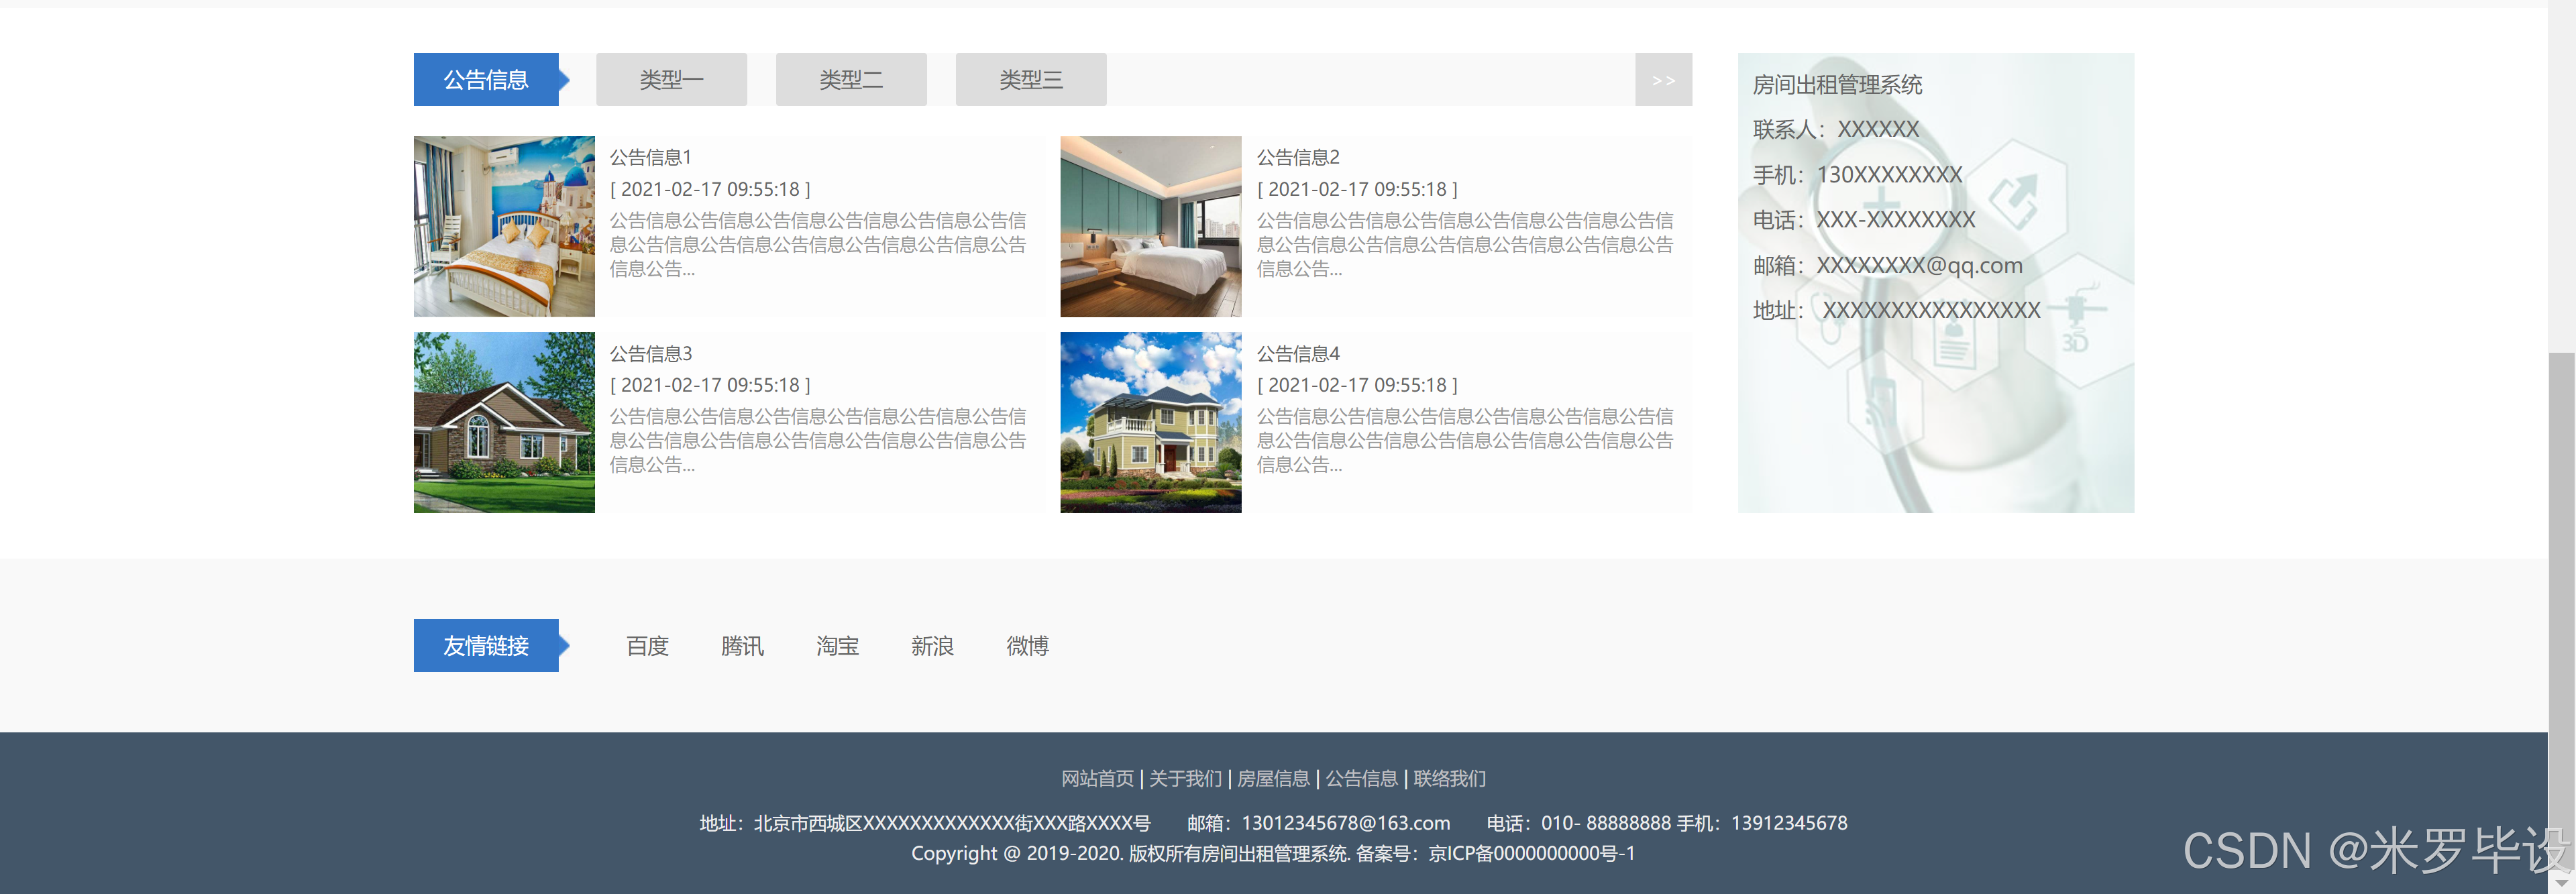Image resolution: width=2576 pixels, height=894 pixels.
Task: Open the 新浪 friendly link
Action: (932, 646)
